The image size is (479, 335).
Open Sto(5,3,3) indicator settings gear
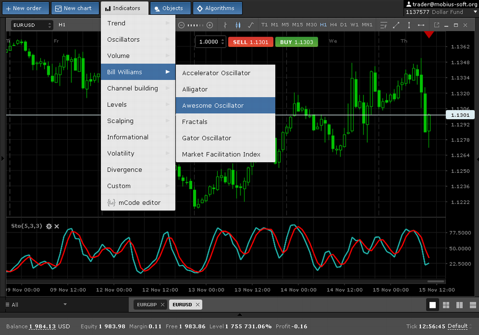point(48,226)
